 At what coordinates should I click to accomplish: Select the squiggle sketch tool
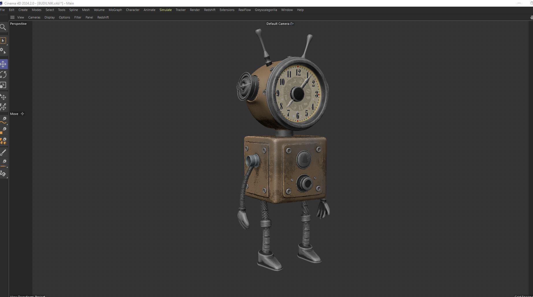tap(3, 174)
